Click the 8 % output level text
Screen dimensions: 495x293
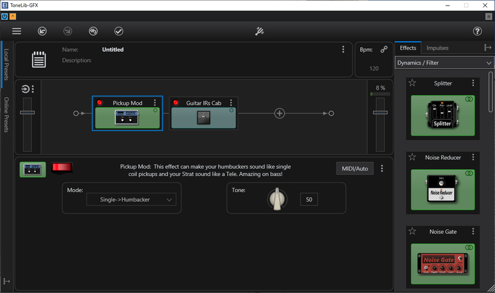click(381, 87)
